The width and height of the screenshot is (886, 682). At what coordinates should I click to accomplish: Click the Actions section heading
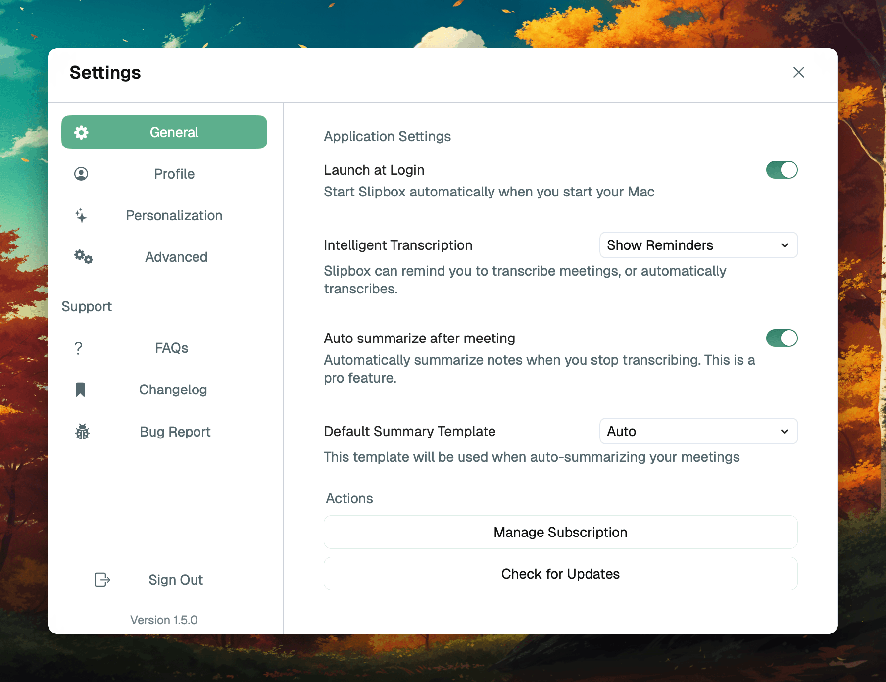(x=349, y=498)
